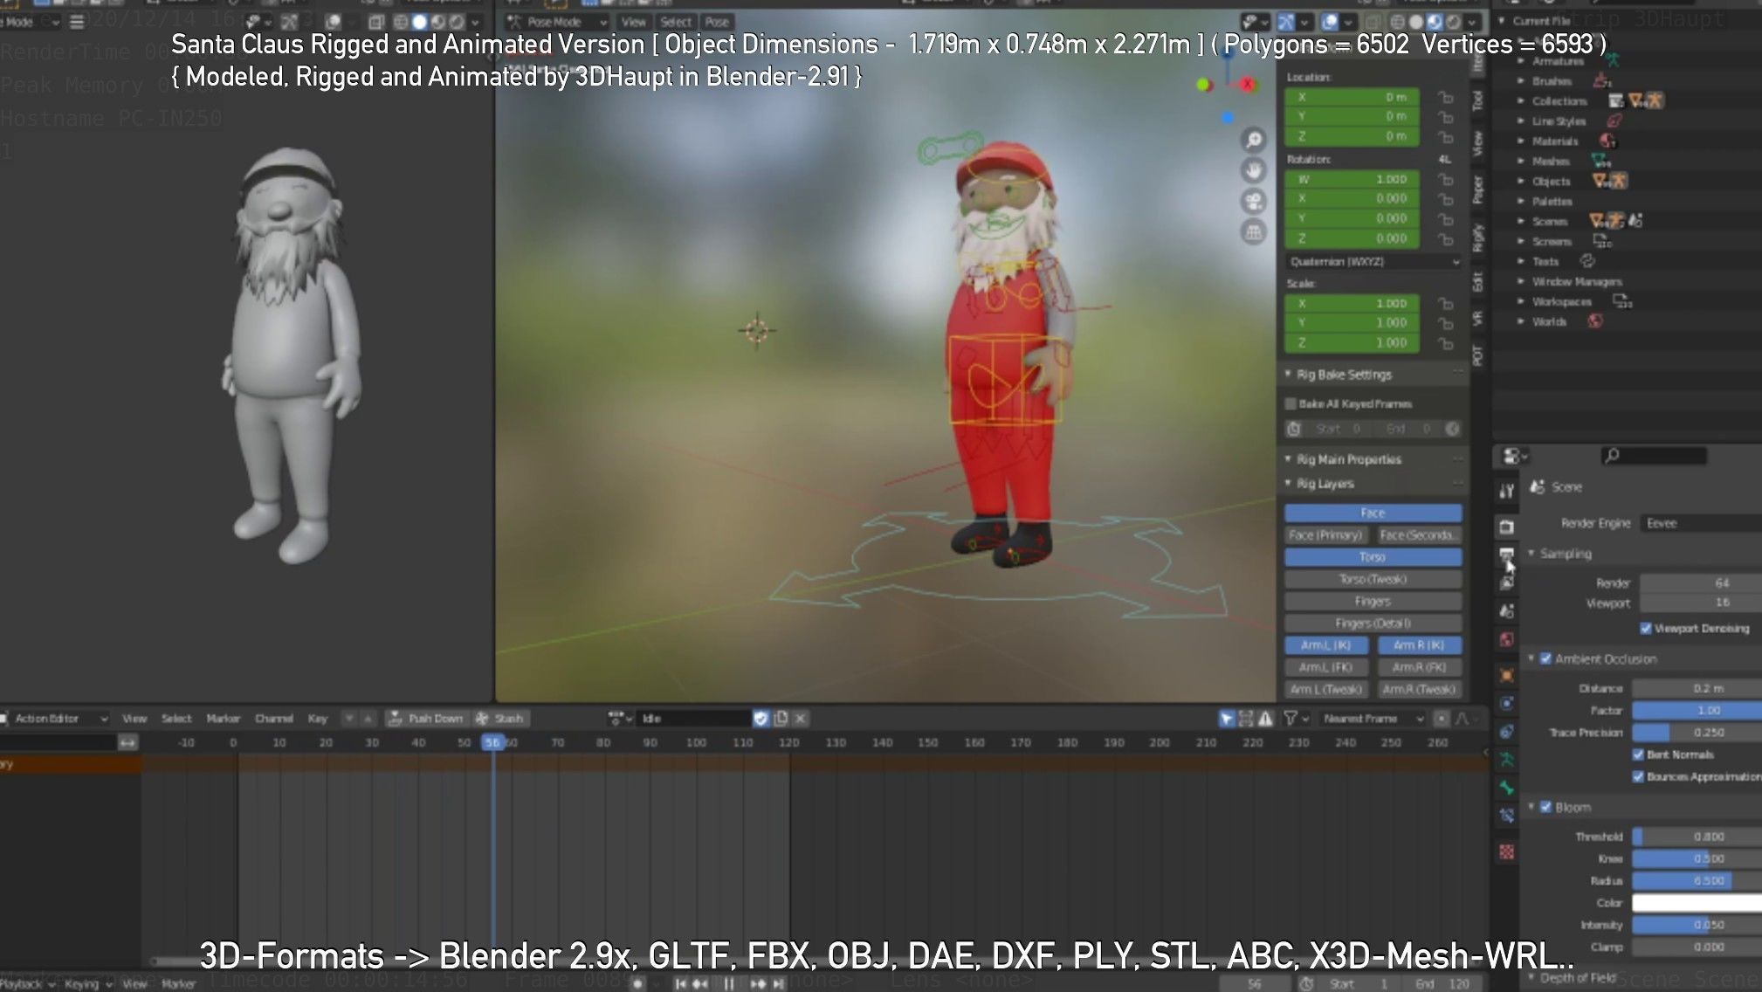Screen dimensions: 1762x992
Task: Toggle Arm.L (IK) rig layer
Action: coord(1325,645)
